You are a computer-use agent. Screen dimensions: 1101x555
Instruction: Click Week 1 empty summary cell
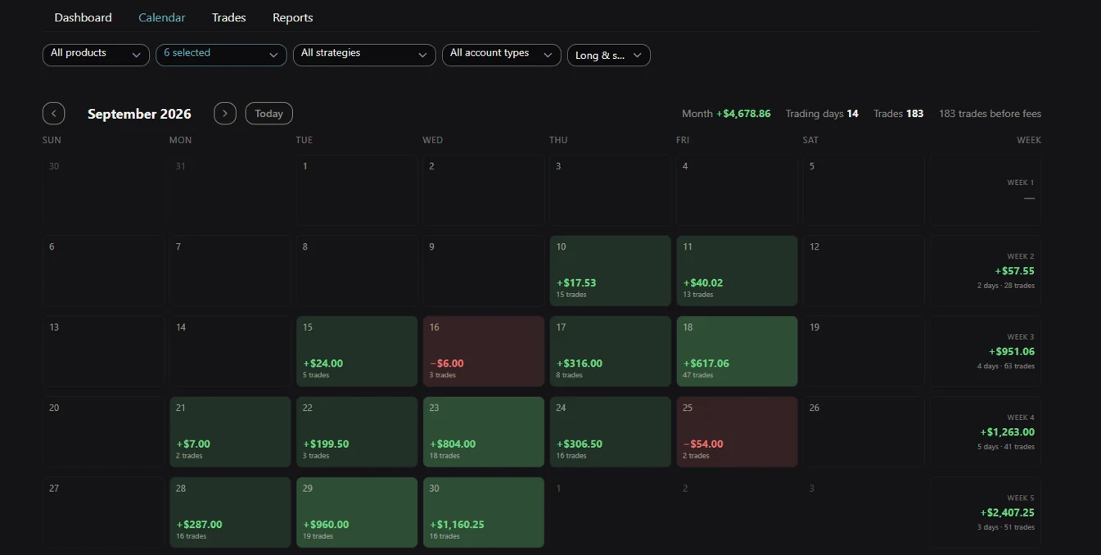click(986, 190)
